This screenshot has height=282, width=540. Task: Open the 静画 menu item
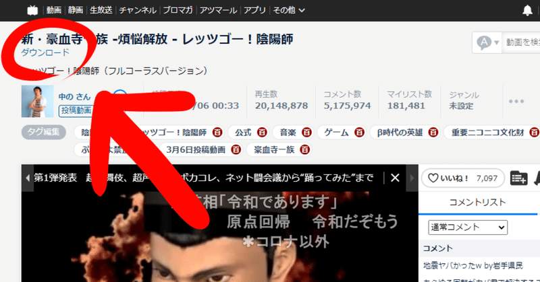(76, 10)
